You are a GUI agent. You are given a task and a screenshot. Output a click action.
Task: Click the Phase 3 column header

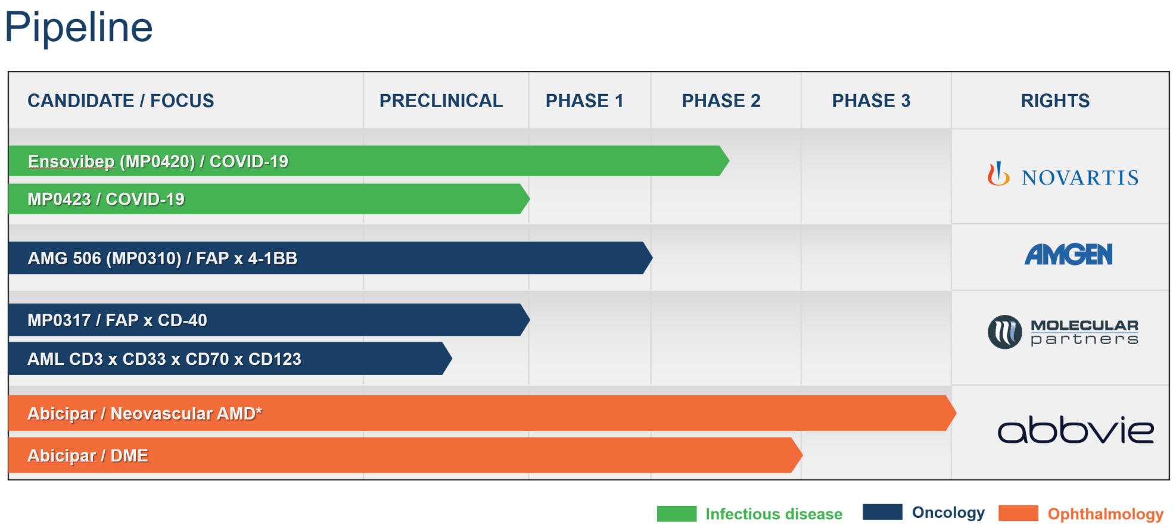[871, 101]
